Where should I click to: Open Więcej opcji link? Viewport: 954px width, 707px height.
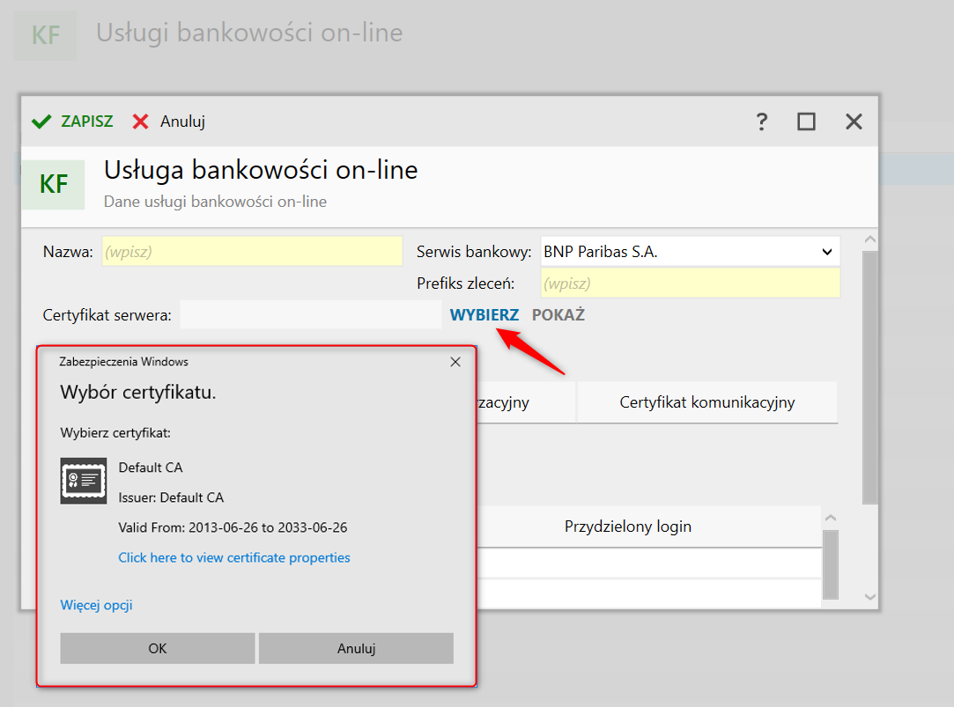tap(96, 605)
